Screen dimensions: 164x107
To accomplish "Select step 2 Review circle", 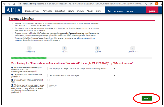I will coord(64,48).
